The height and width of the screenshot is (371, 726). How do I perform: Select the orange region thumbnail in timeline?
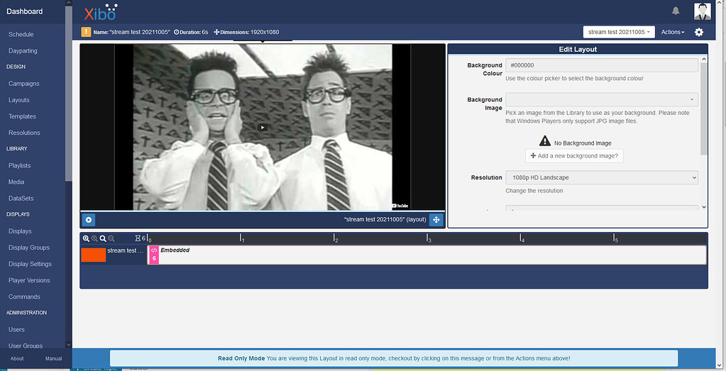pos(94,255)
